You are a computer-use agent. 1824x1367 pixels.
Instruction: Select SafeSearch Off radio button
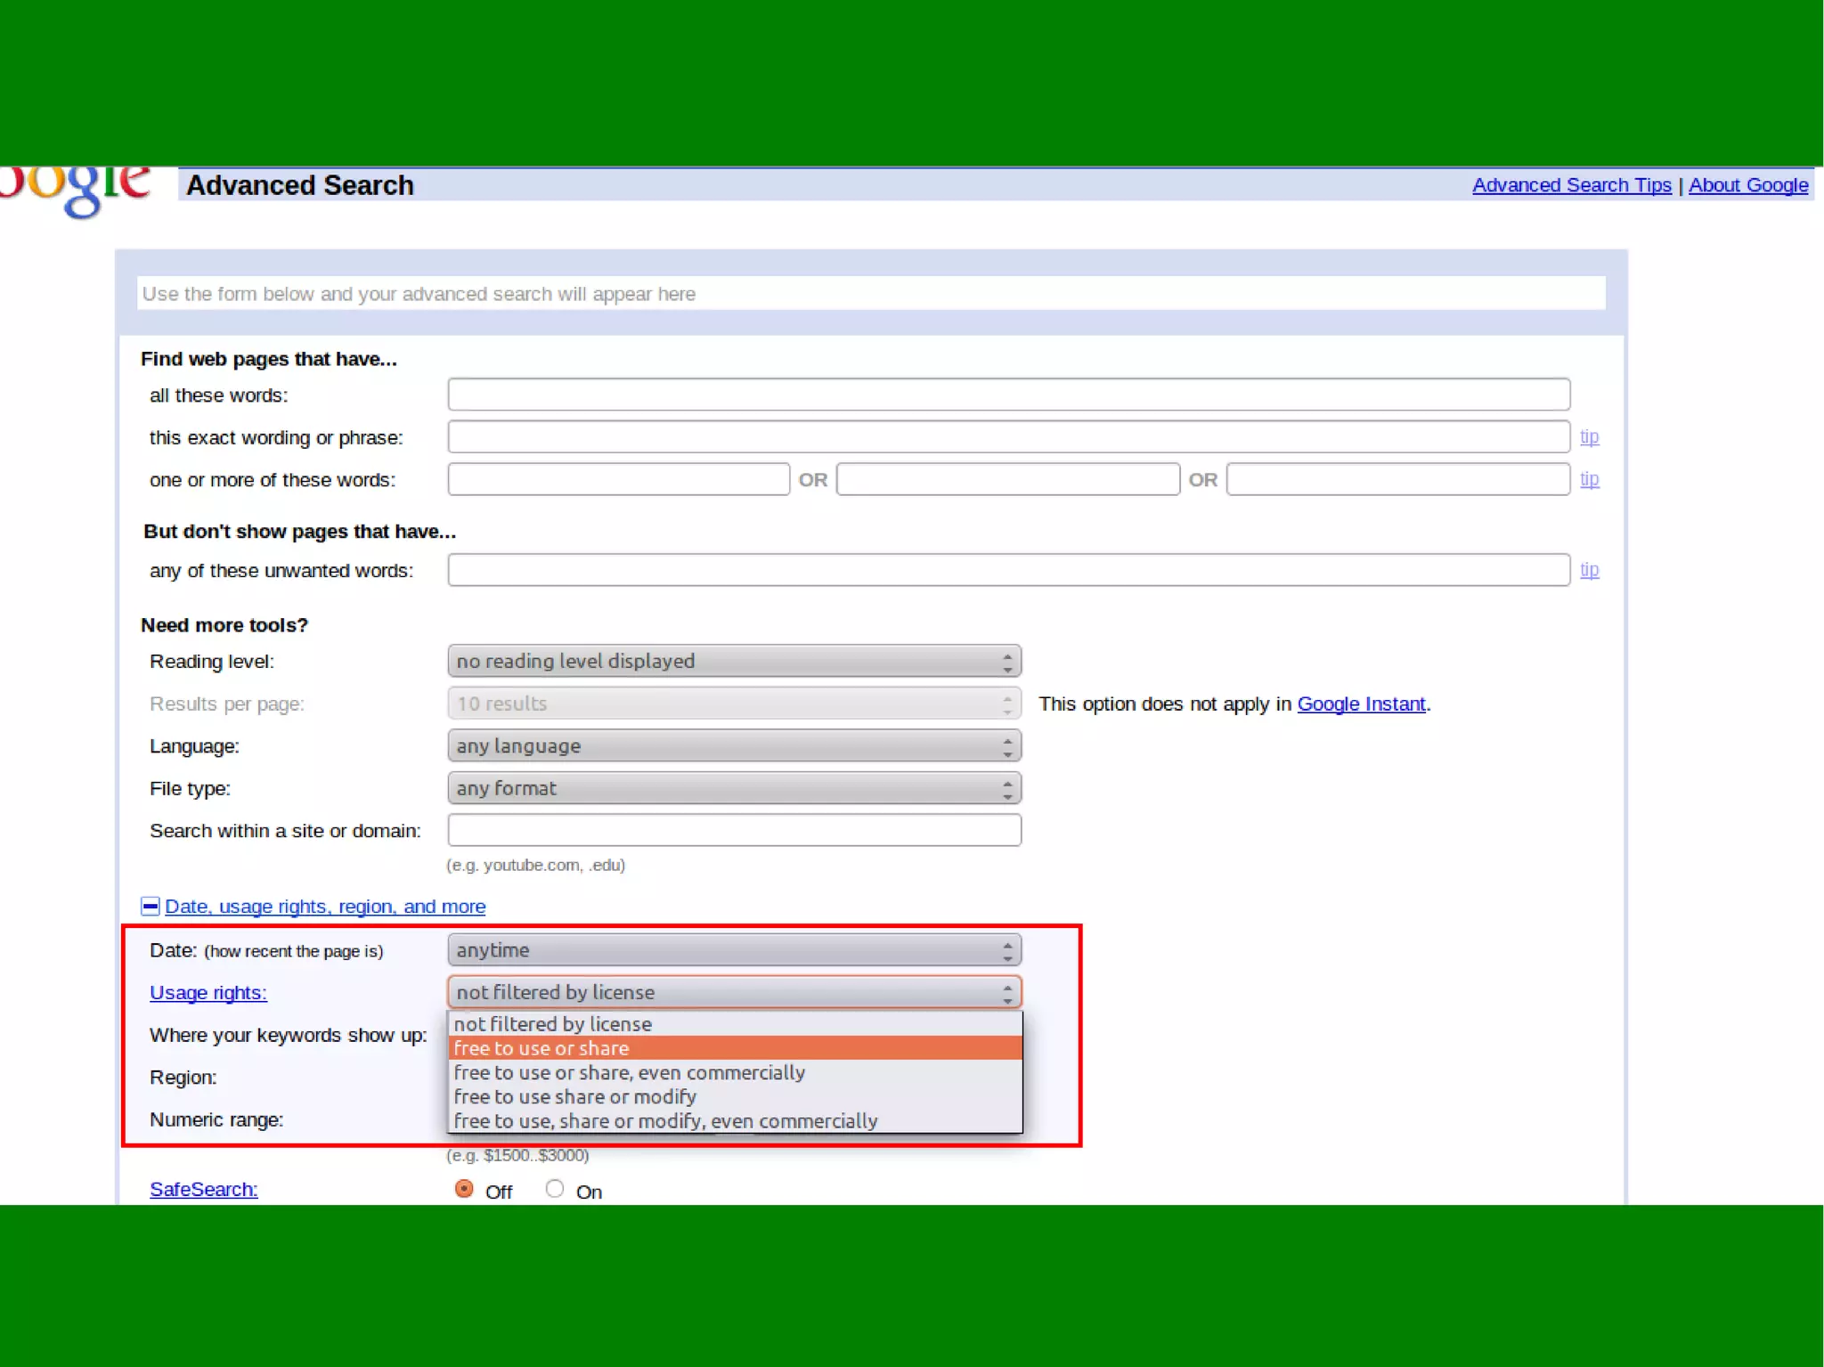click(464, 1190)
